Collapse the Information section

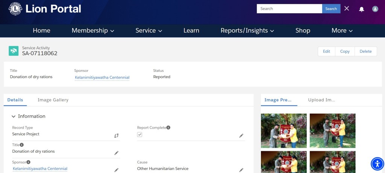14,117
